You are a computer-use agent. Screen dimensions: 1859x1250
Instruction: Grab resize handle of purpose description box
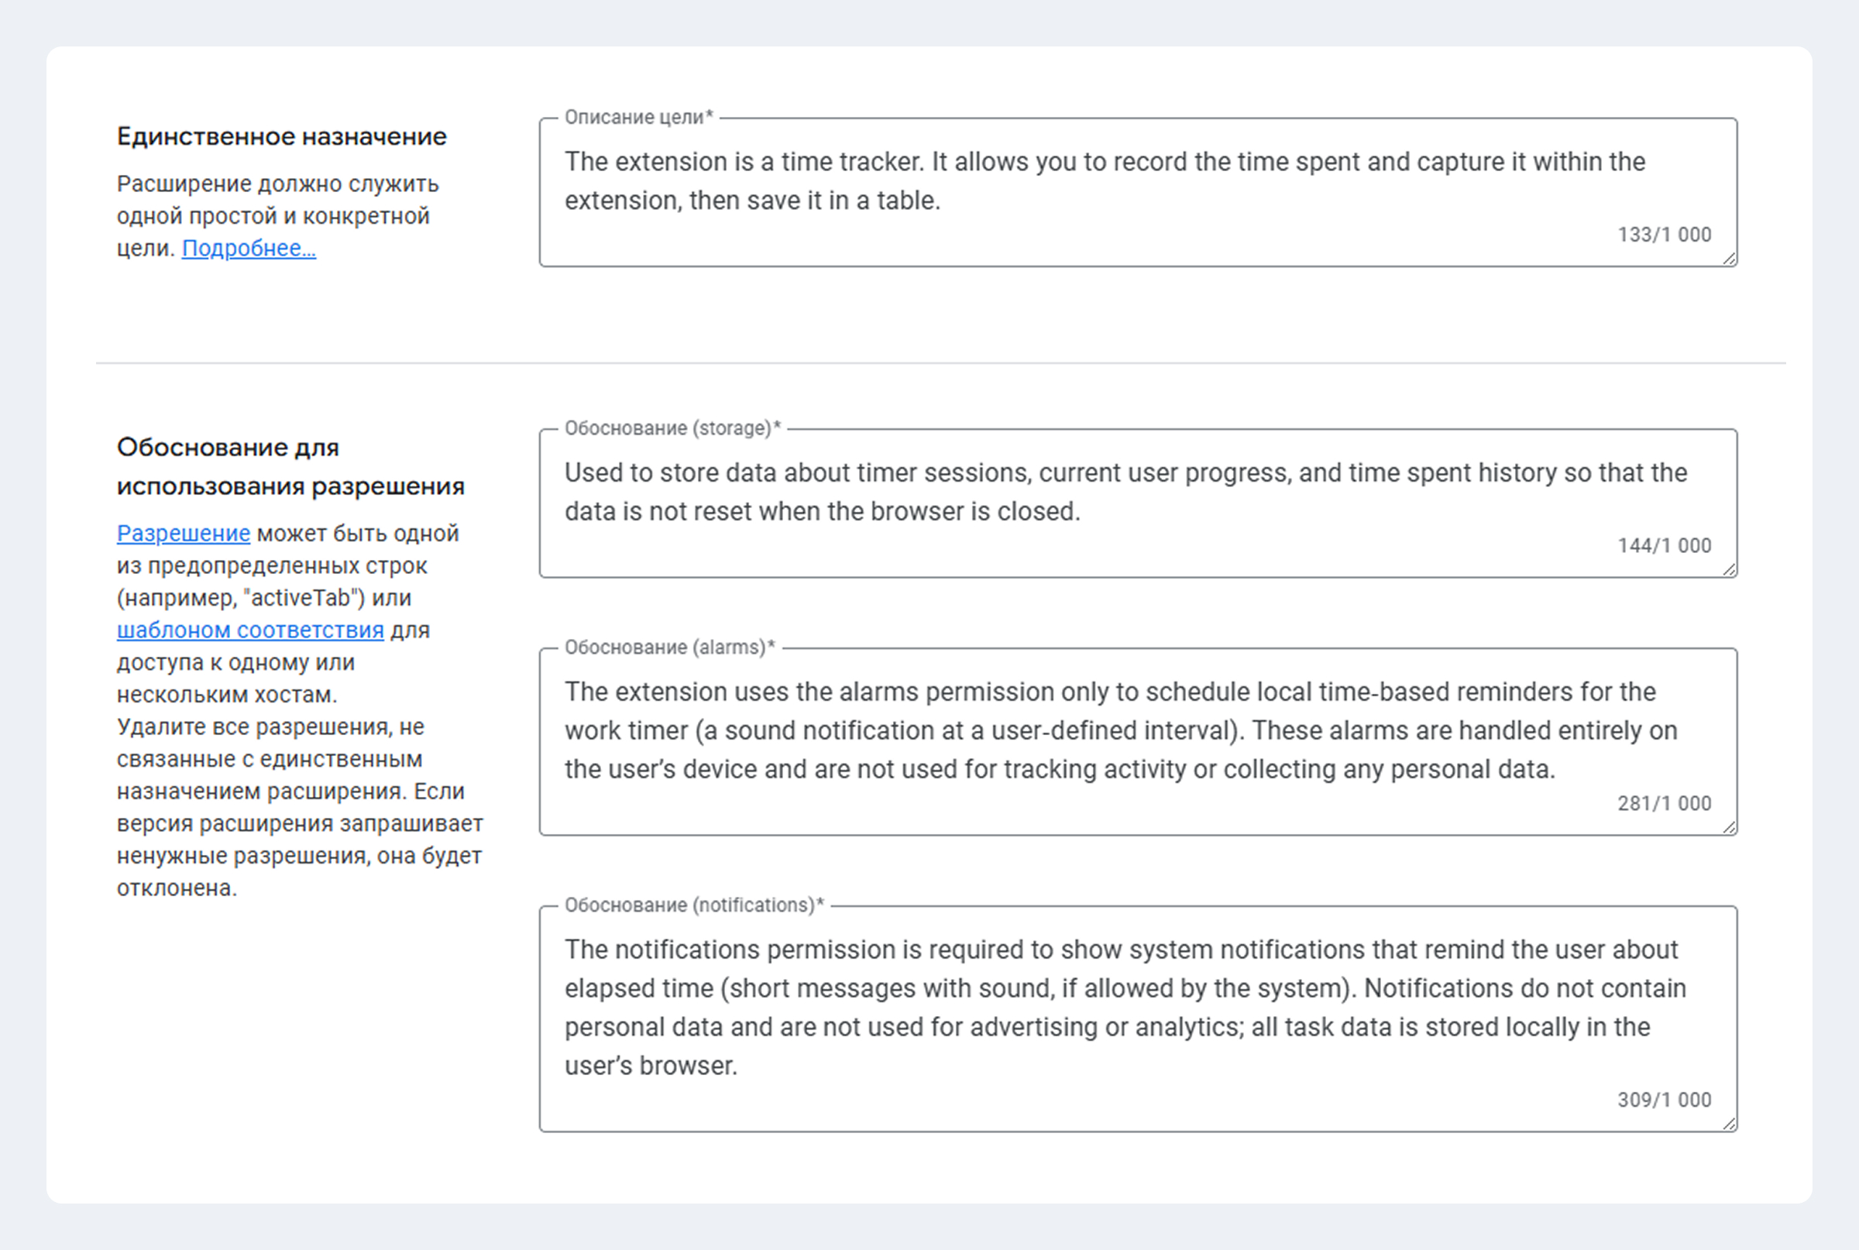click(1729, 259)
